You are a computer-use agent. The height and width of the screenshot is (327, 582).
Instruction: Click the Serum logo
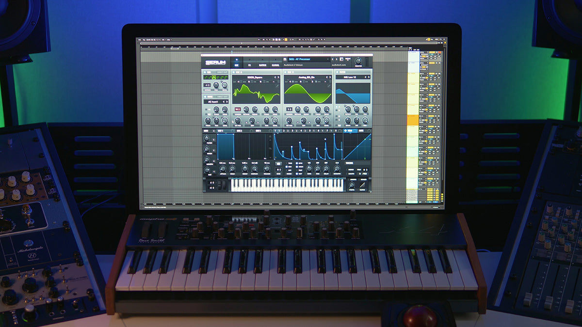tap(216, 62)
